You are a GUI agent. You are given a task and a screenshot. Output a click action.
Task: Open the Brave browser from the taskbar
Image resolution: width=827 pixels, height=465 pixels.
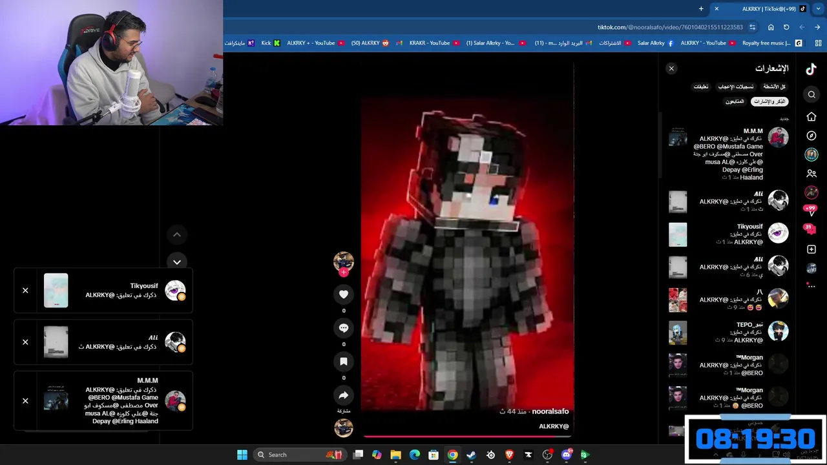tap(509, 455)
